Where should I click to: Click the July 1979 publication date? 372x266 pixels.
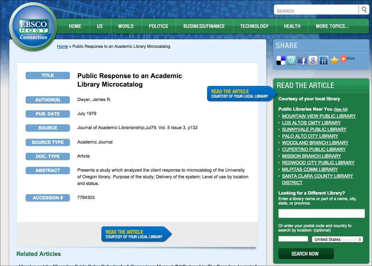click(x=87, y=114)
